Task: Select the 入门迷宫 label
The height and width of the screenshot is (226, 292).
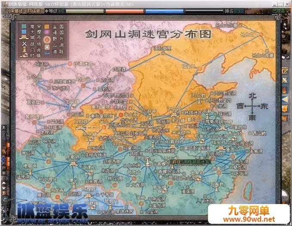Action: (205, 201)
